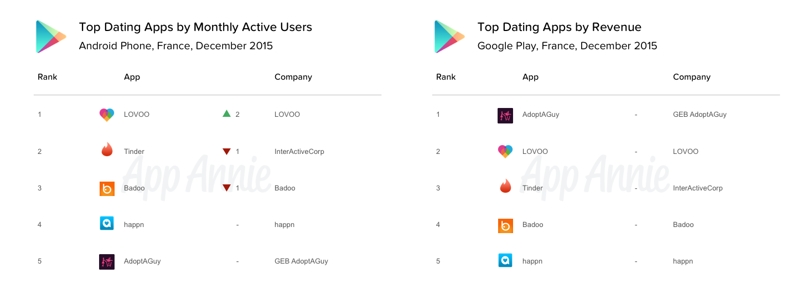
Task: Click the Badoo orange icon in the Monthly Active Users table
Action: click(x=107, y=188)
